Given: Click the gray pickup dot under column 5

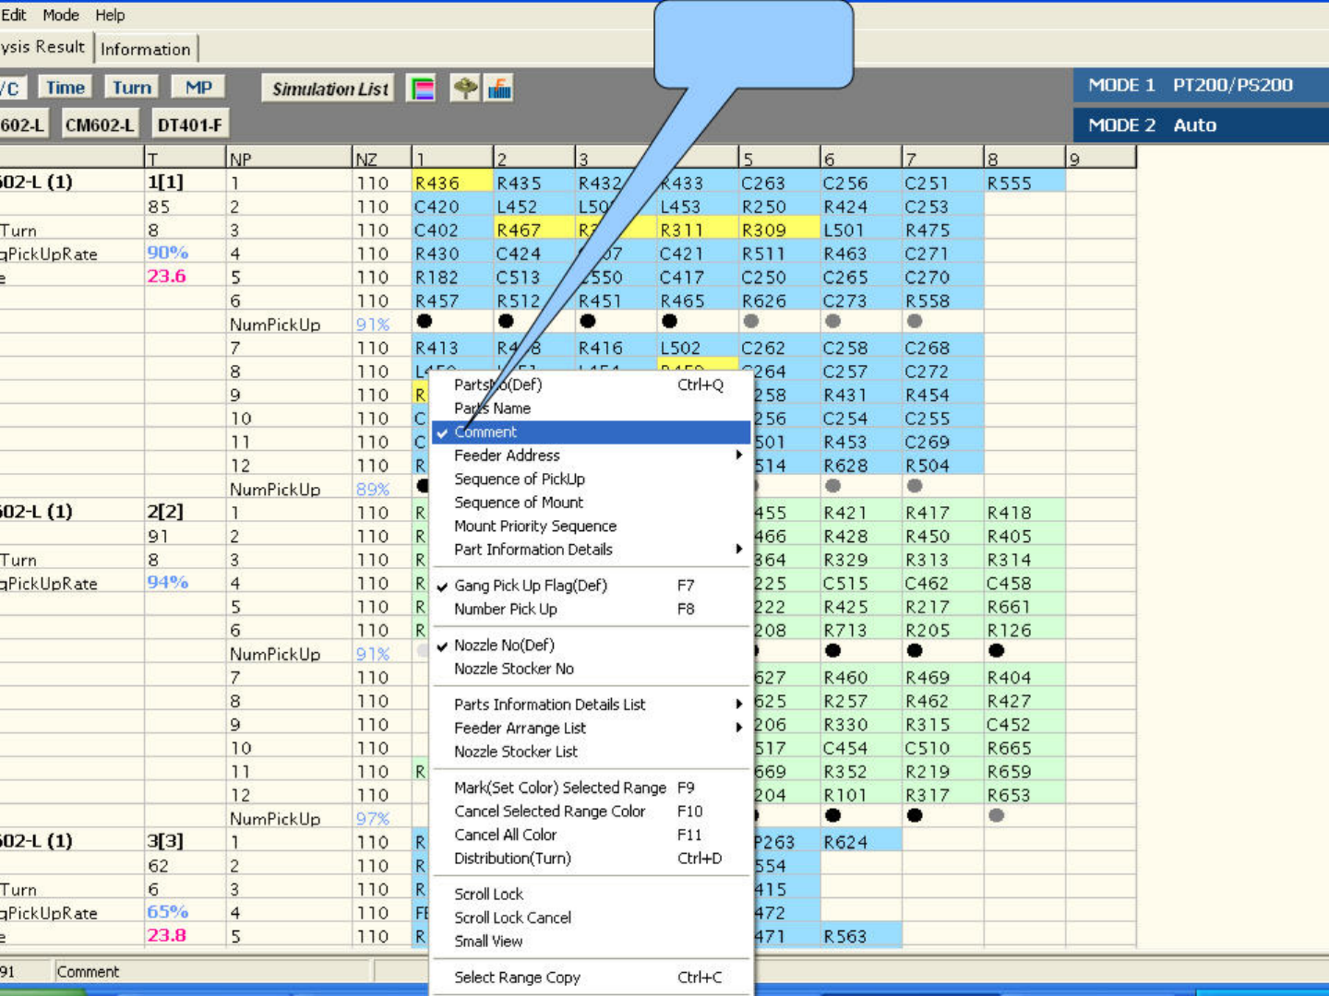Looking at the screenshot, I should pos(751,321).
